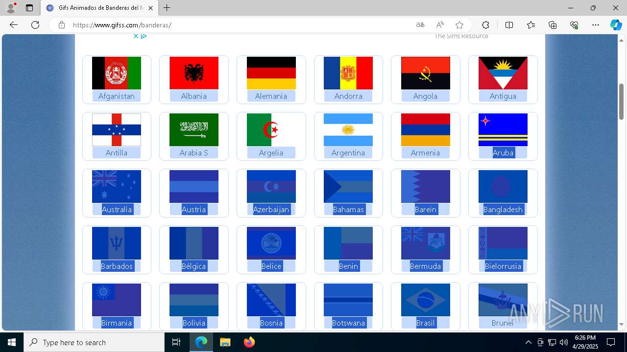
Task: Click the Australia link
Action: 117,209
